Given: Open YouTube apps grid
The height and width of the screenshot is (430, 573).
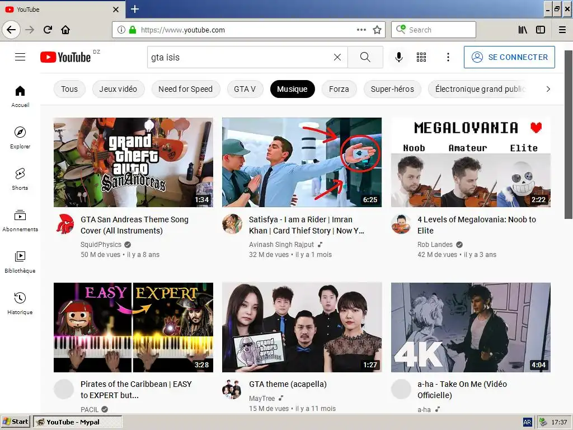Looking at the screenshot, I should click(x=421, y=57).
